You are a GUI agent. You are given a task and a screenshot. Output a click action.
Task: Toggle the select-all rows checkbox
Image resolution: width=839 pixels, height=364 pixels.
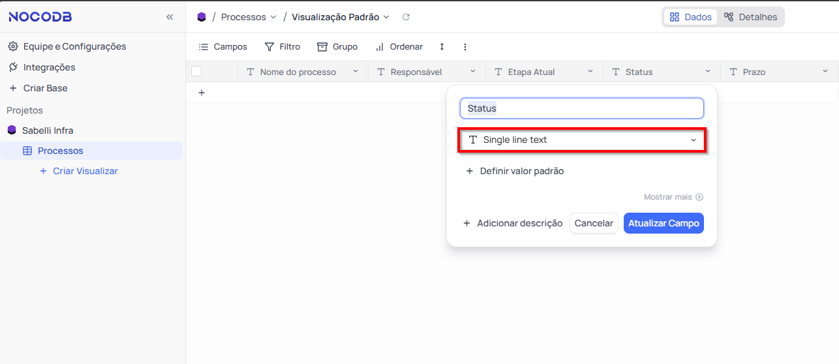[196, 72]
